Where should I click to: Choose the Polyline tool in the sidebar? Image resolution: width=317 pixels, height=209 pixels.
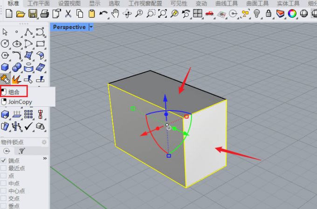(28, 32)
